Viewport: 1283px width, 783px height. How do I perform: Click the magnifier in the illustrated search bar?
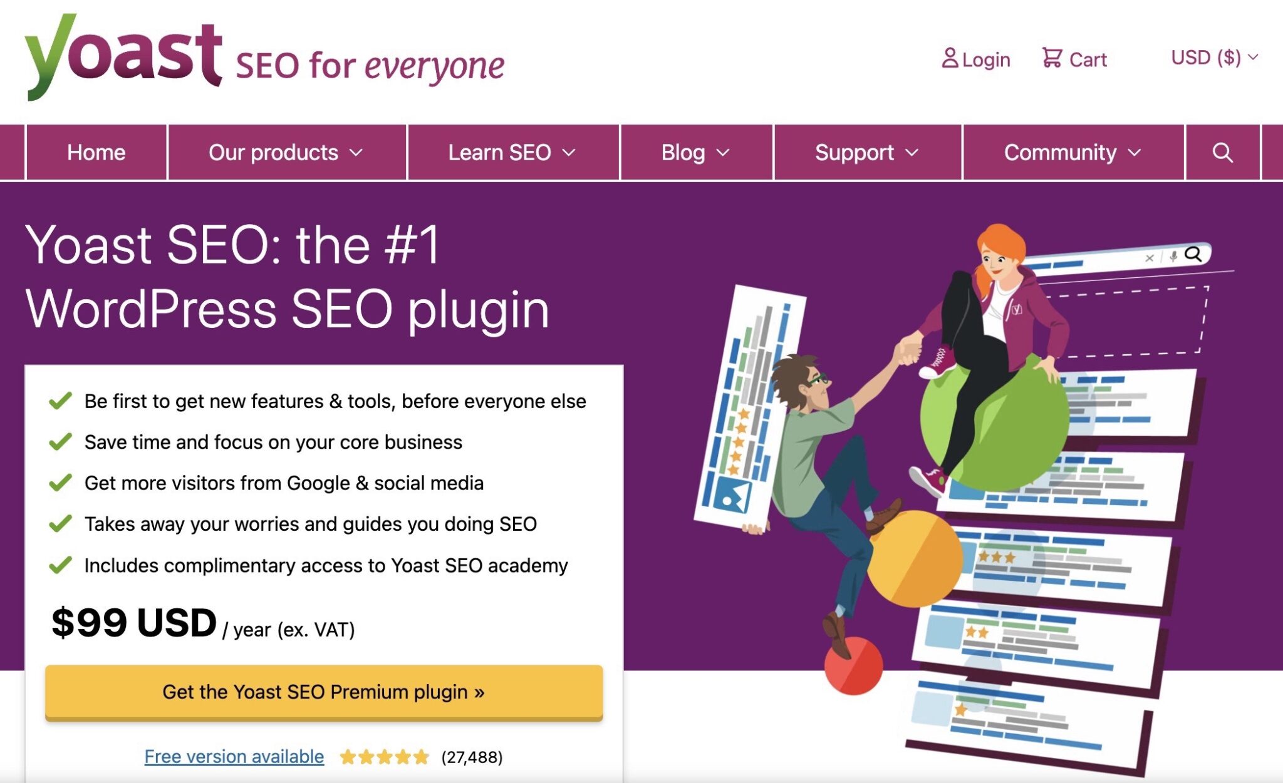(x=1193, y=254)
